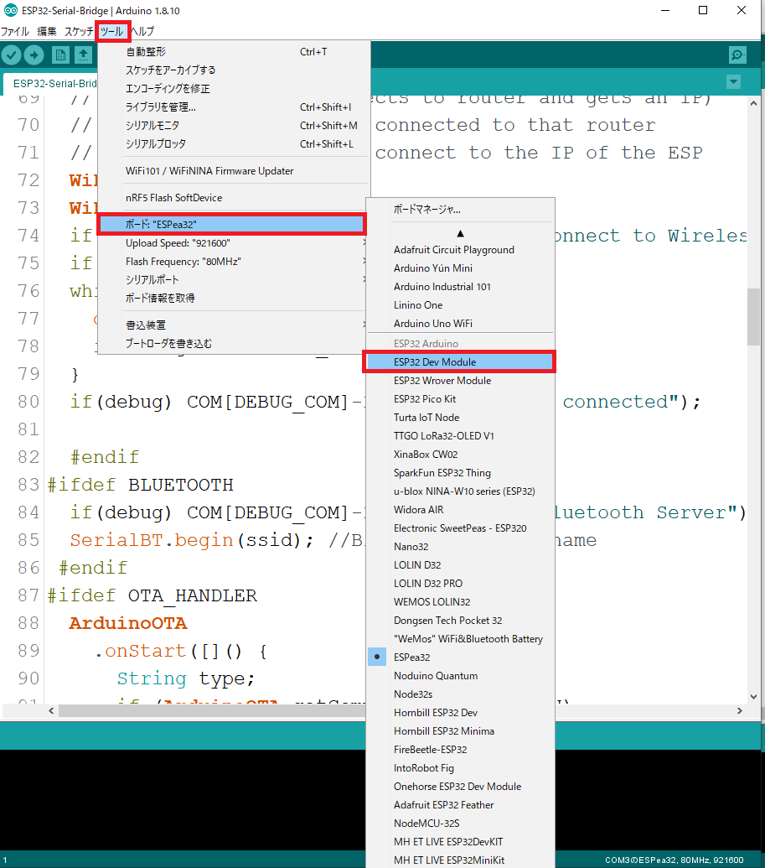
Task: Expand the 書込装置 submenu
Action: [234, 325]
